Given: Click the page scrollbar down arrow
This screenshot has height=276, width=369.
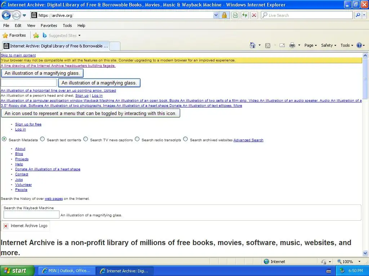Looking at the screenshot, I should [365, 253].
